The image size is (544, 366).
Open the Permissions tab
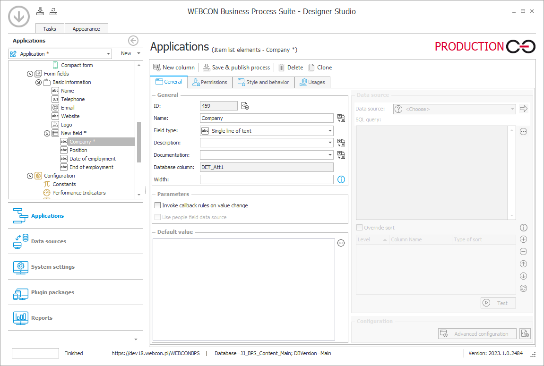point(210,82)
